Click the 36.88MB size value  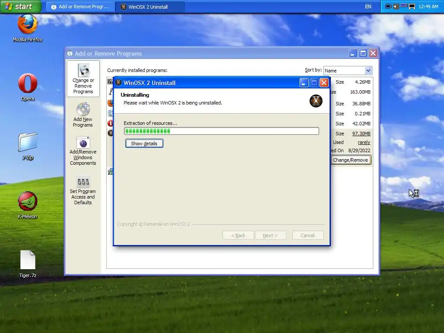[361, 104]
